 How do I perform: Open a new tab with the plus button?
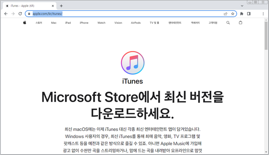[61, 6]
